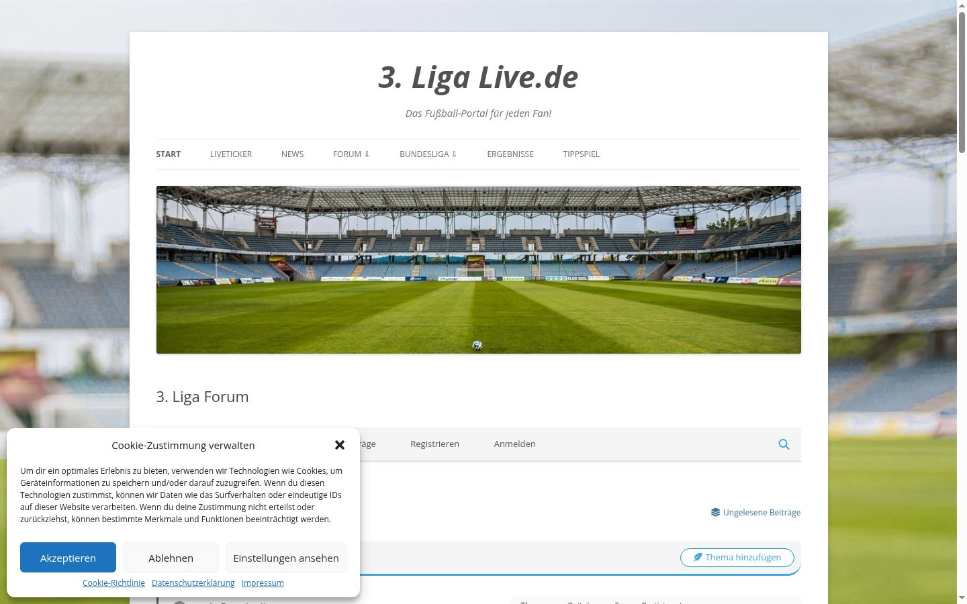Show Ungelesene Beiträge
This screenshot has height=604, width=967.
[755, 512]
